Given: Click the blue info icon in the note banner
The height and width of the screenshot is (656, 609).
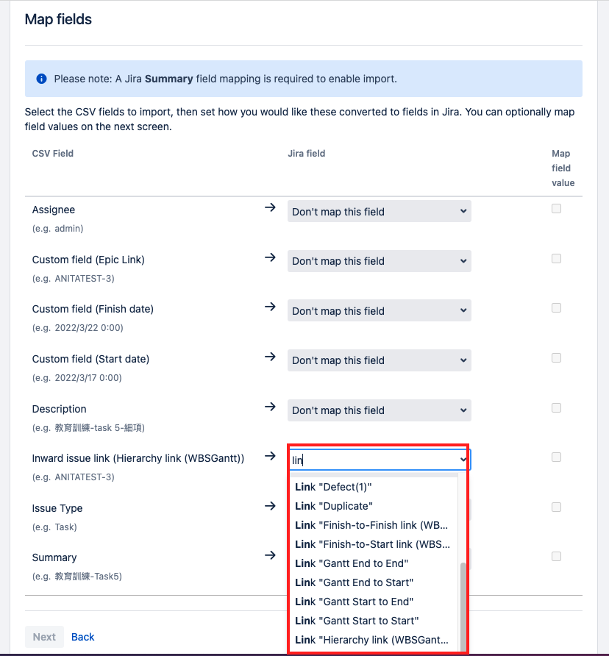Looking at the screenshot, I should (x=41, y=79).
